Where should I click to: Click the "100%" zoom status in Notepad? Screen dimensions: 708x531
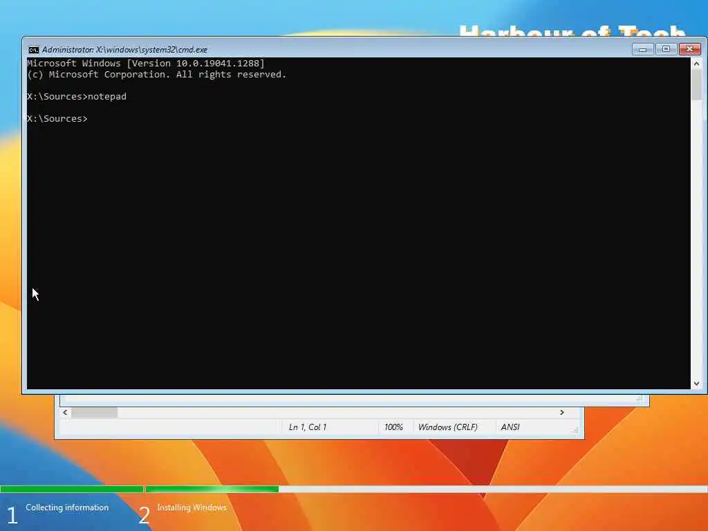pyautogui.click(x=393, y=427)
